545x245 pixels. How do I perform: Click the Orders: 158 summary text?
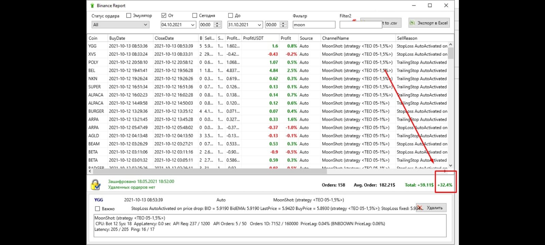click(333, 185)
